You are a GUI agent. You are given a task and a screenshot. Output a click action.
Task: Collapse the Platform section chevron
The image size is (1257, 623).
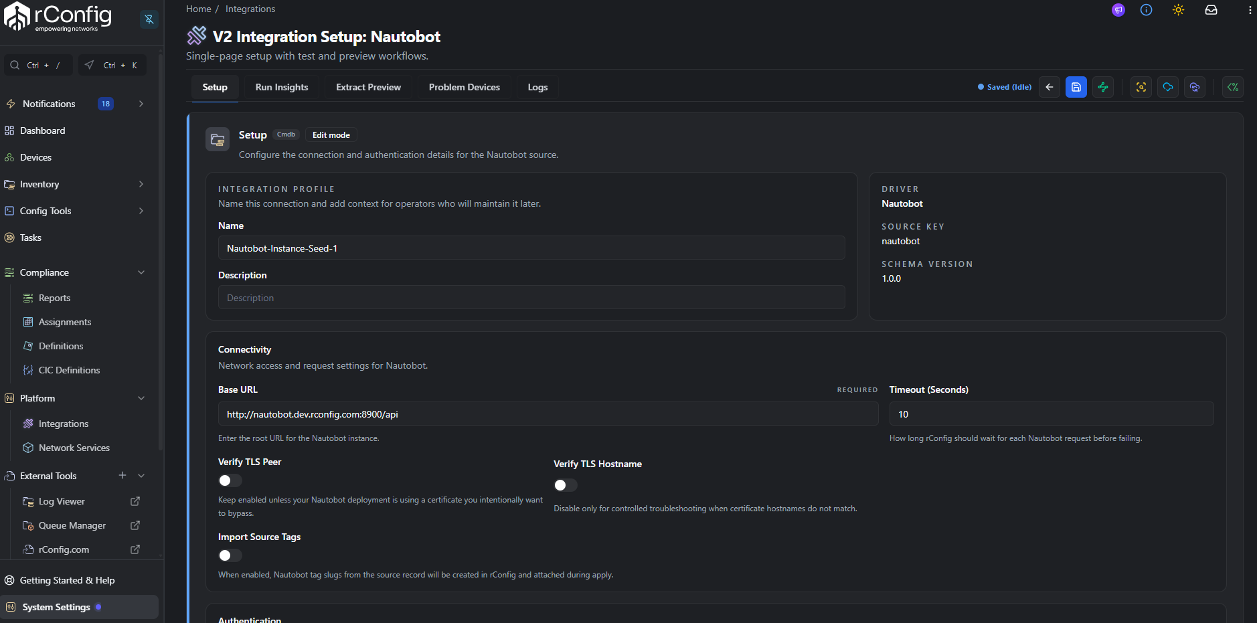(x=141, y=398)
